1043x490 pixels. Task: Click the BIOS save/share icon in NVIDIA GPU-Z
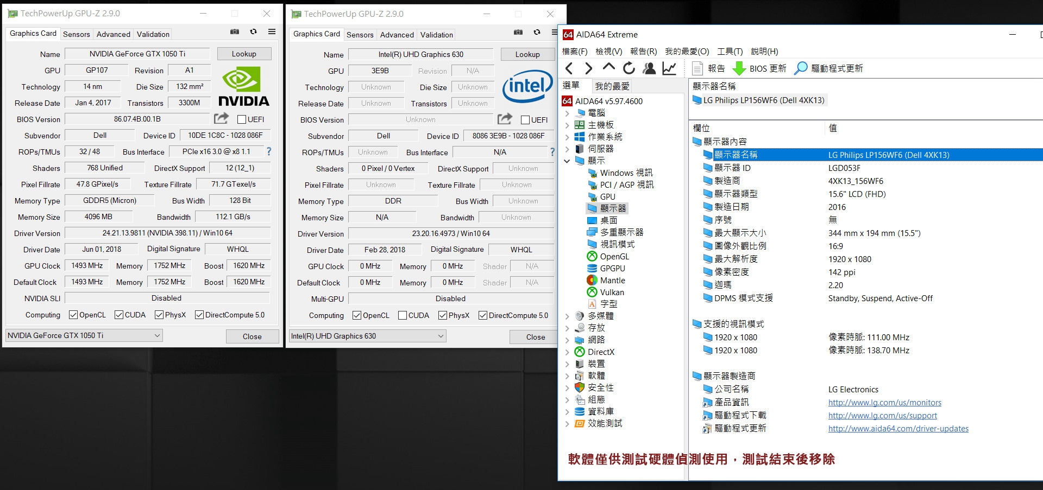(x=221, y=118)
